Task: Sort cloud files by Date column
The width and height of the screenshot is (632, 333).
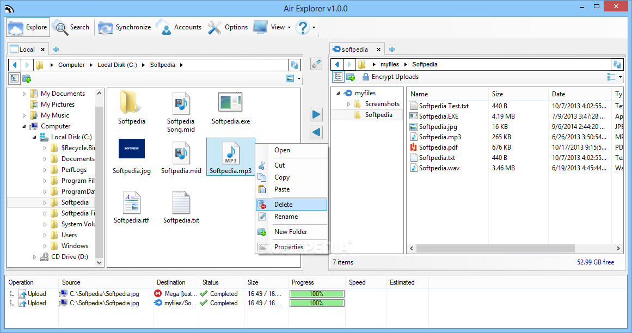Action: pos(580,94)
